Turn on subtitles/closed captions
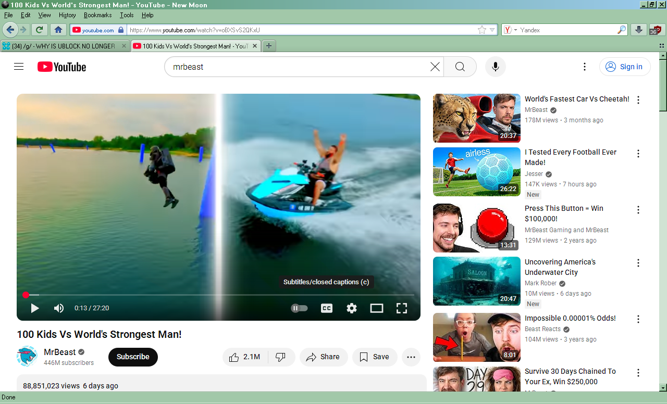This screenshot has height=404, width=667. pyautogui.click(x=327, y=308)
